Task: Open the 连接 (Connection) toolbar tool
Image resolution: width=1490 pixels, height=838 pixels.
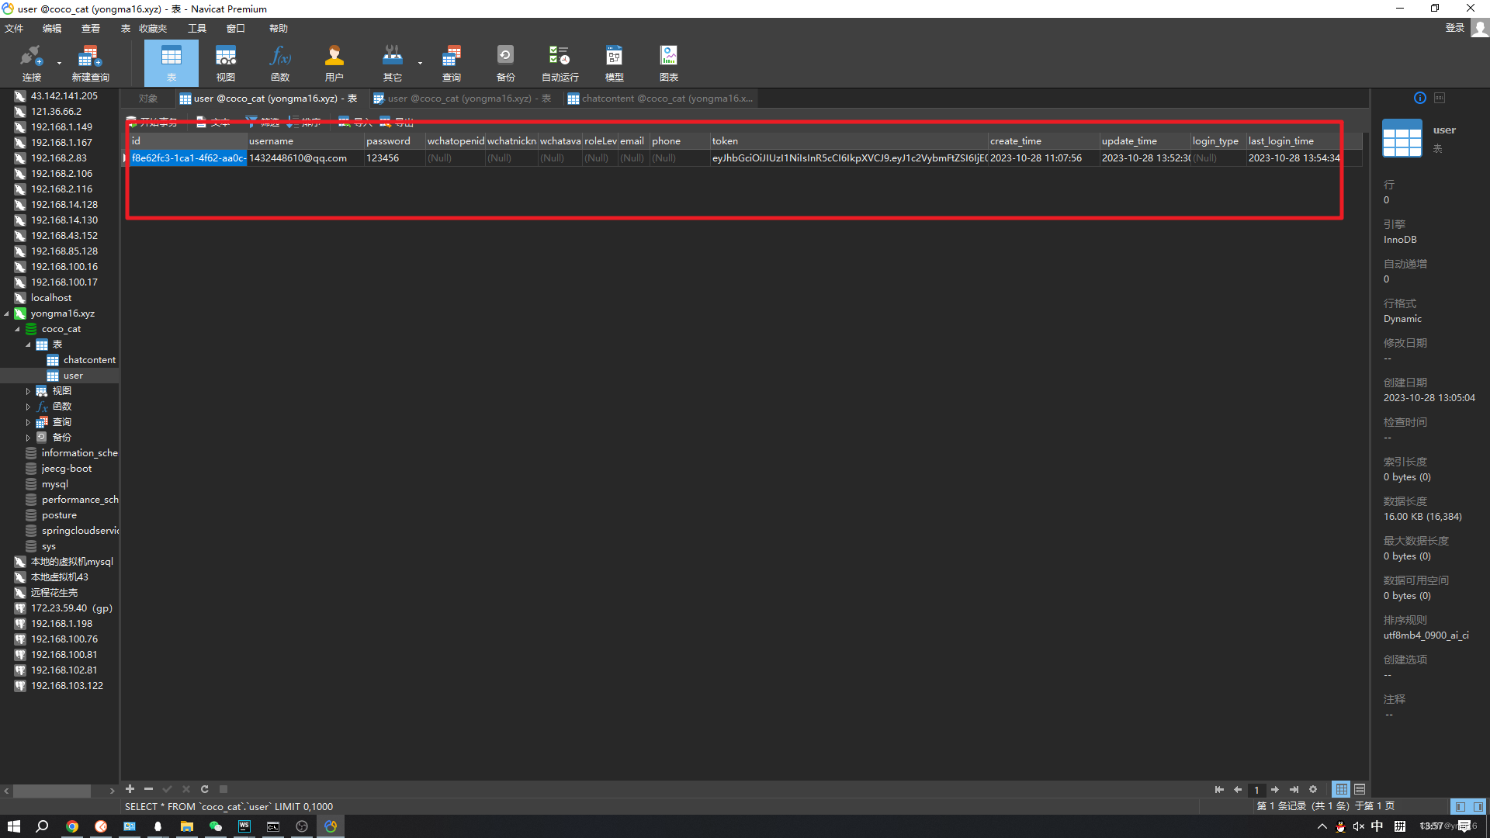Action: 31,63
